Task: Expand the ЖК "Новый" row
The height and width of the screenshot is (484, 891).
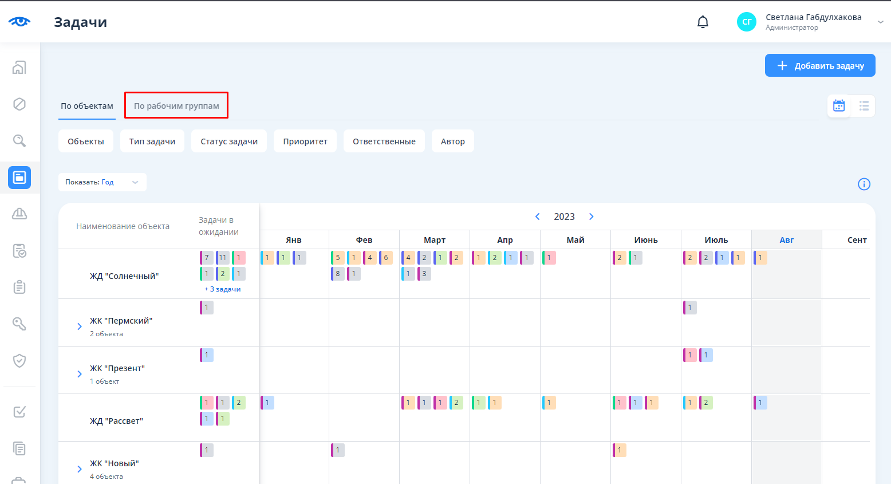Action: [80, 469]
